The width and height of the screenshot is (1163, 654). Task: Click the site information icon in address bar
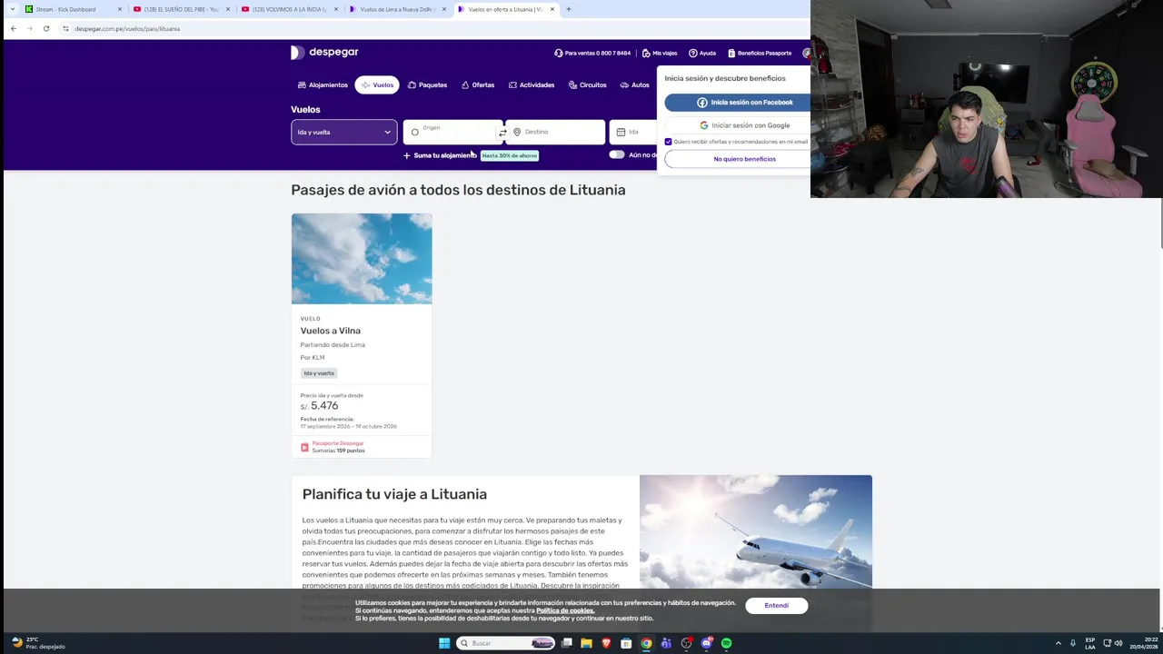[x=65, y=28]
